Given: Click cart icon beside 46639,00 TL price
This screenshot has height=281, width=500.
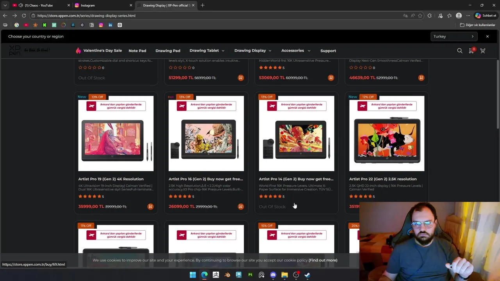Looking at the screenshot, I should tap(421, 78).
